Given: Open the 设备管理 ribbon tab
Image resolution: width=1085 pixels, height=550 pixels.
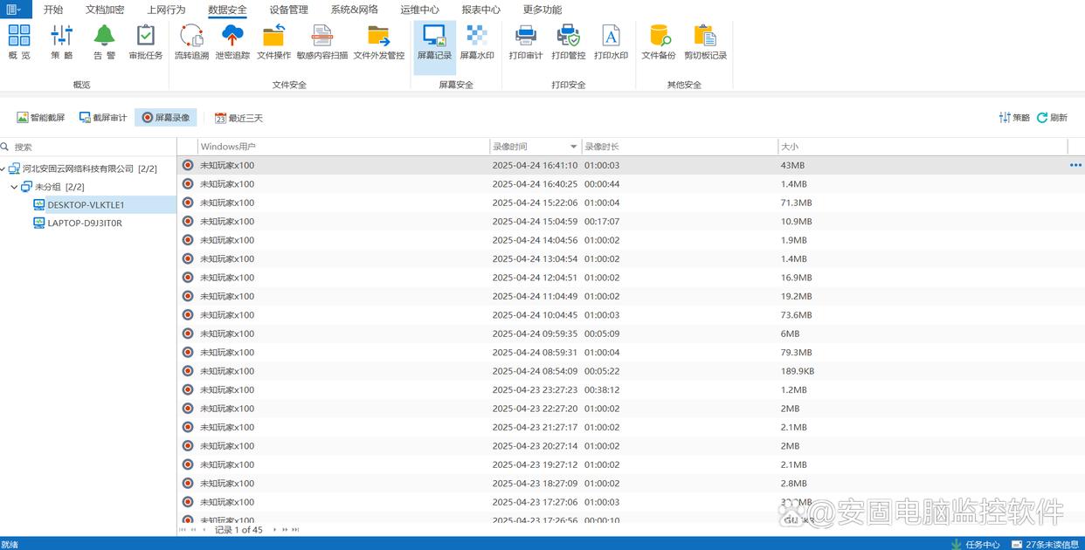Looking at the screenshot, I should (x=288, y=10).
